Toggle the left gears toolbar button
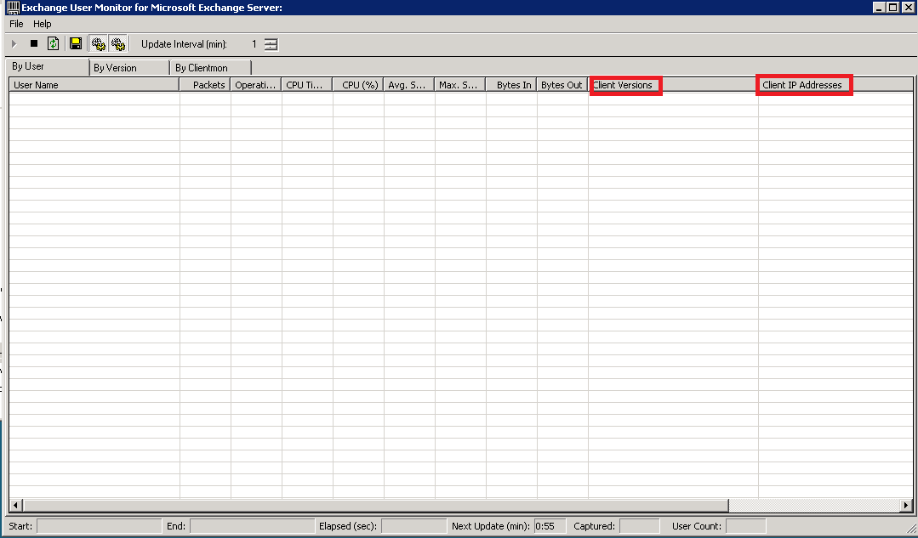 click(98, 43)
